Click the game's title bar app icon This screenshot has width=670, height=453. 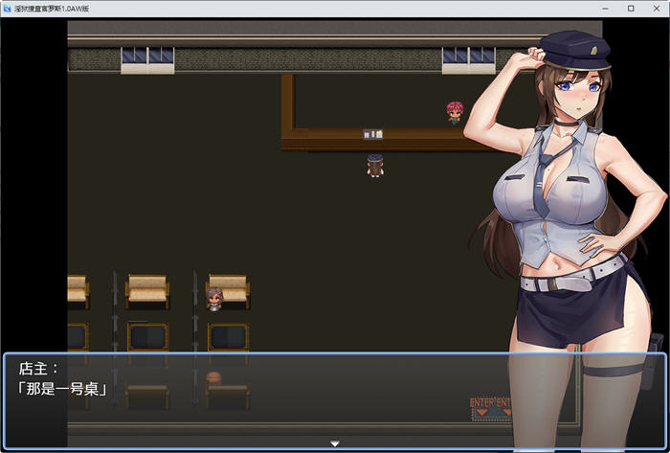(x=8, y=8)
